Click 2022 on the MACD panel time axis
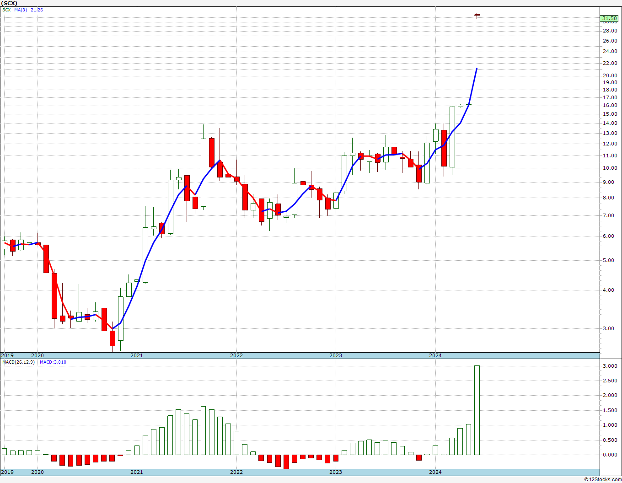 pos(236,472)
